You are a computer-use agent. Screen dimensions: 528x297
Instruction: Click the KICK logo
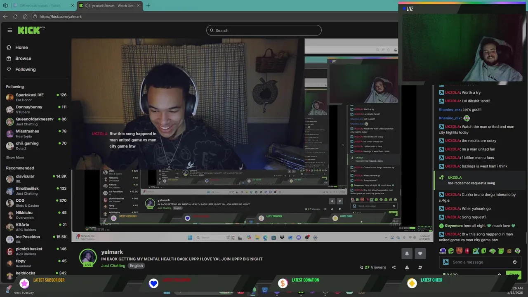coord(31,30)
